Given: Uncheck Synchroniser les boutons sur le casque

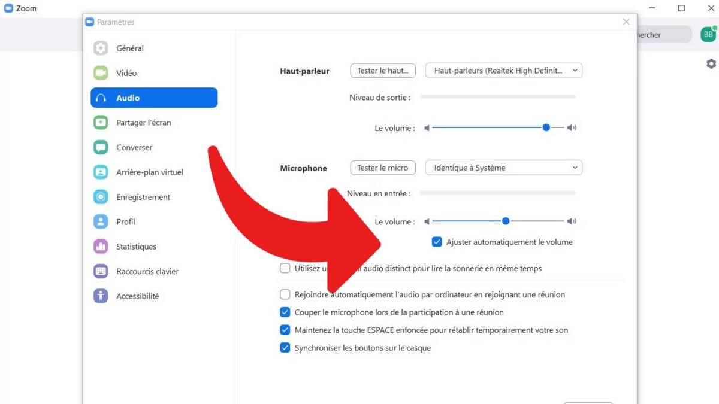Looking at the screenshot, I should [285, 348].
